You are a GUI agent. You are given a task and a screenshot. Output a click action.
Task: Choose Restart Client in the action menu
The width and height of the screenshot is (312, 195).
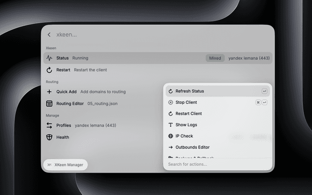218,114
